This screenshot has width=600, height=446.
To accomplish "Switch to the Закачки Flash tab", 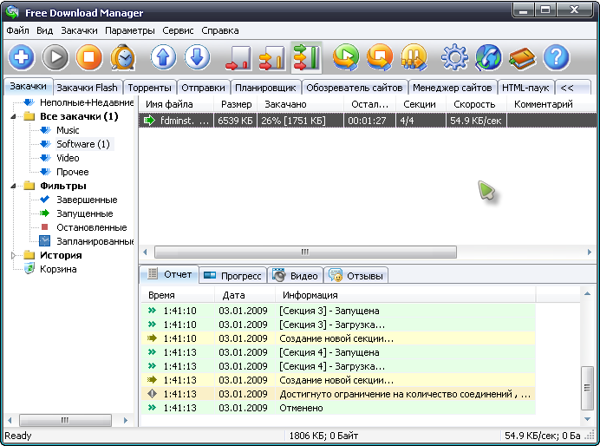I will coord(88,88).
